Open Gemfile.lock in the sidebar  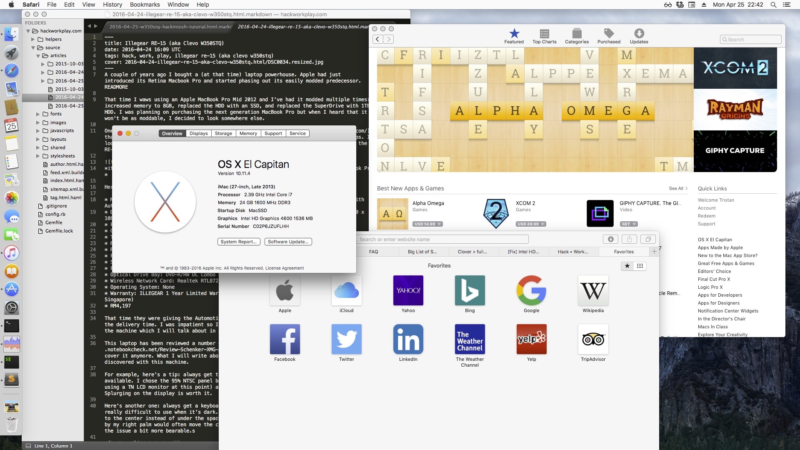coord(59,231)
